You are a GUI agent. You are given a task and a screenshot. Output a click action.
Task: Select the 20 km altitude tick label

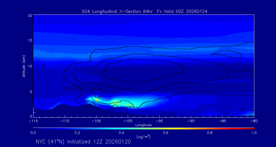click(x=30, y=16)
